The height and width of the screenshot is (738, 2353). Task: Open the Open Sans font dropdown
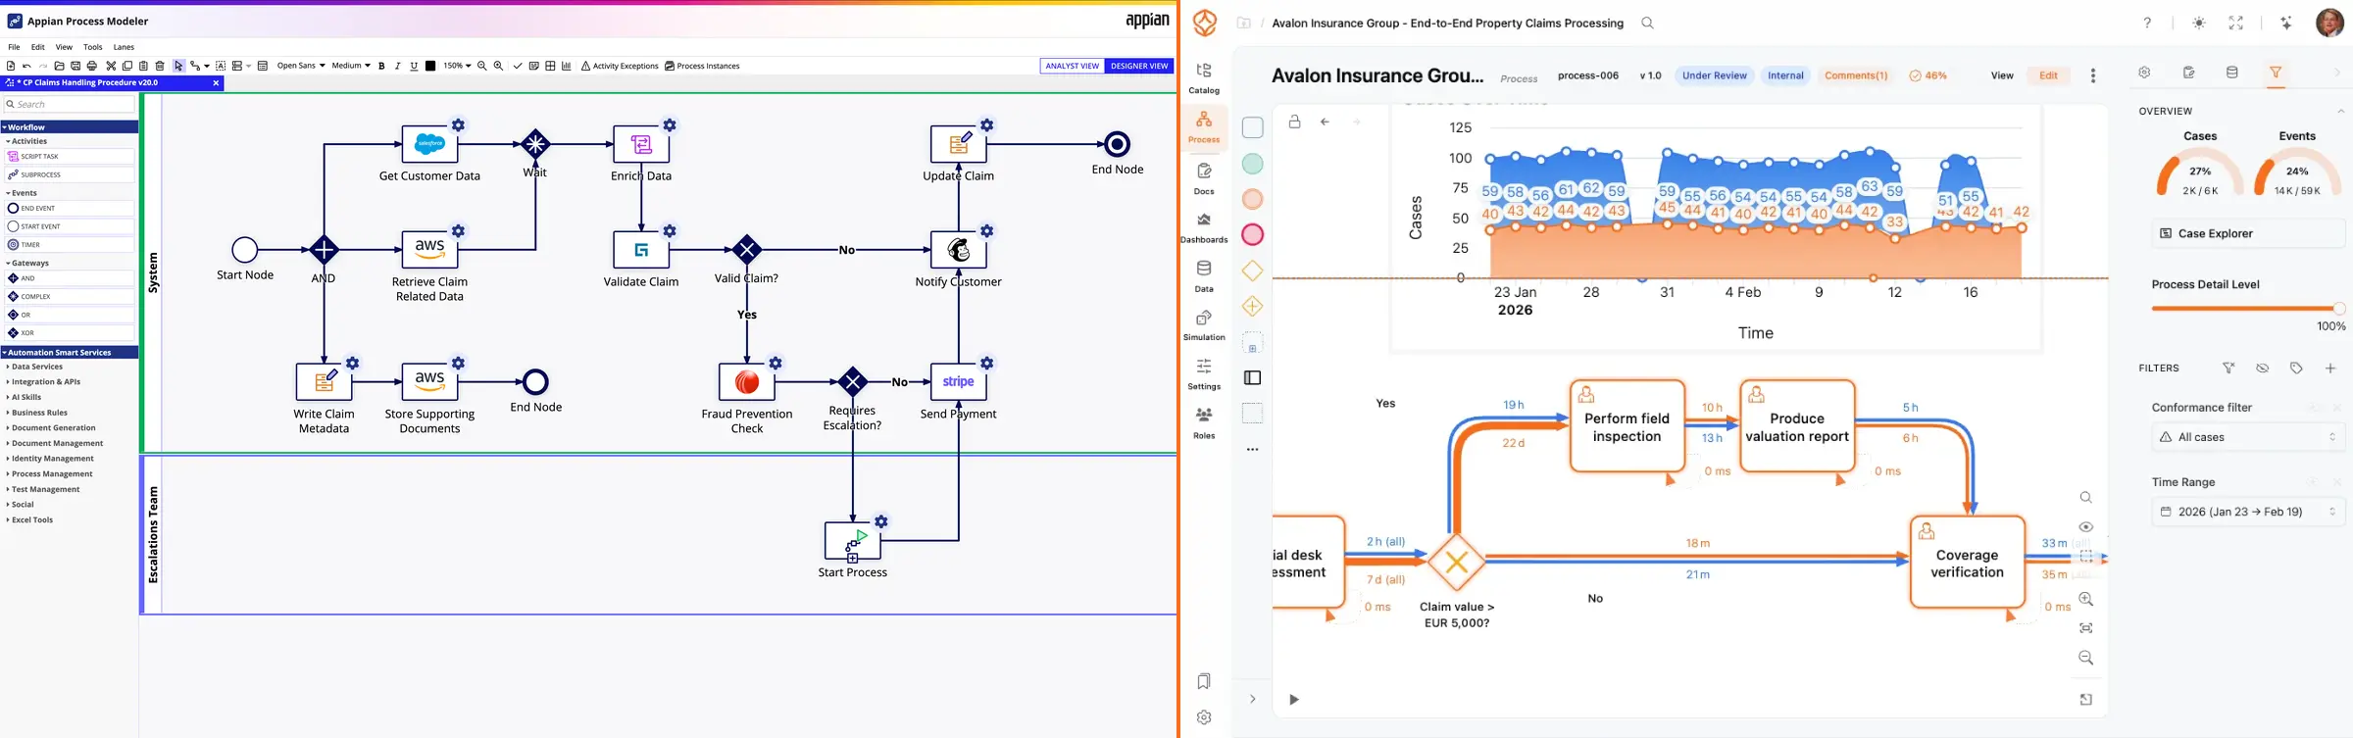pyautogui.click(x=301, y=67)
